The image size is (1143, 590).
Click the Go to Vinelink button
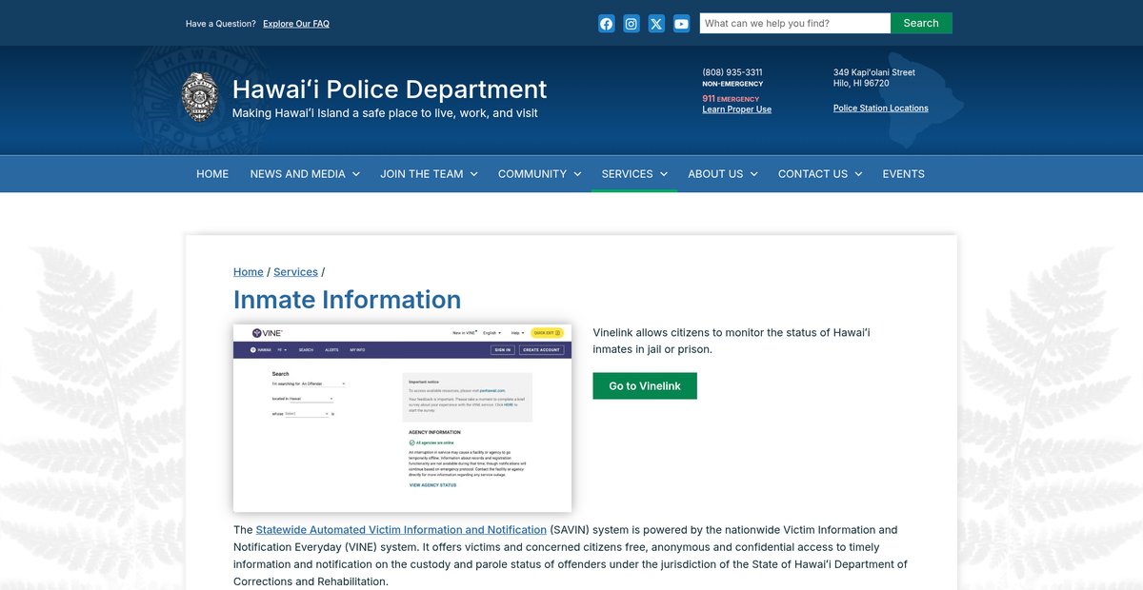(645, 386)
